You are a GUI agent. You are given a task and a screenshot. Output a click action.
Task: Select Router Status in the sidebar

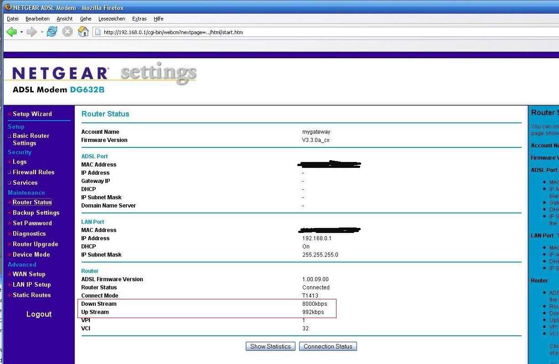(x=32, y=202)
